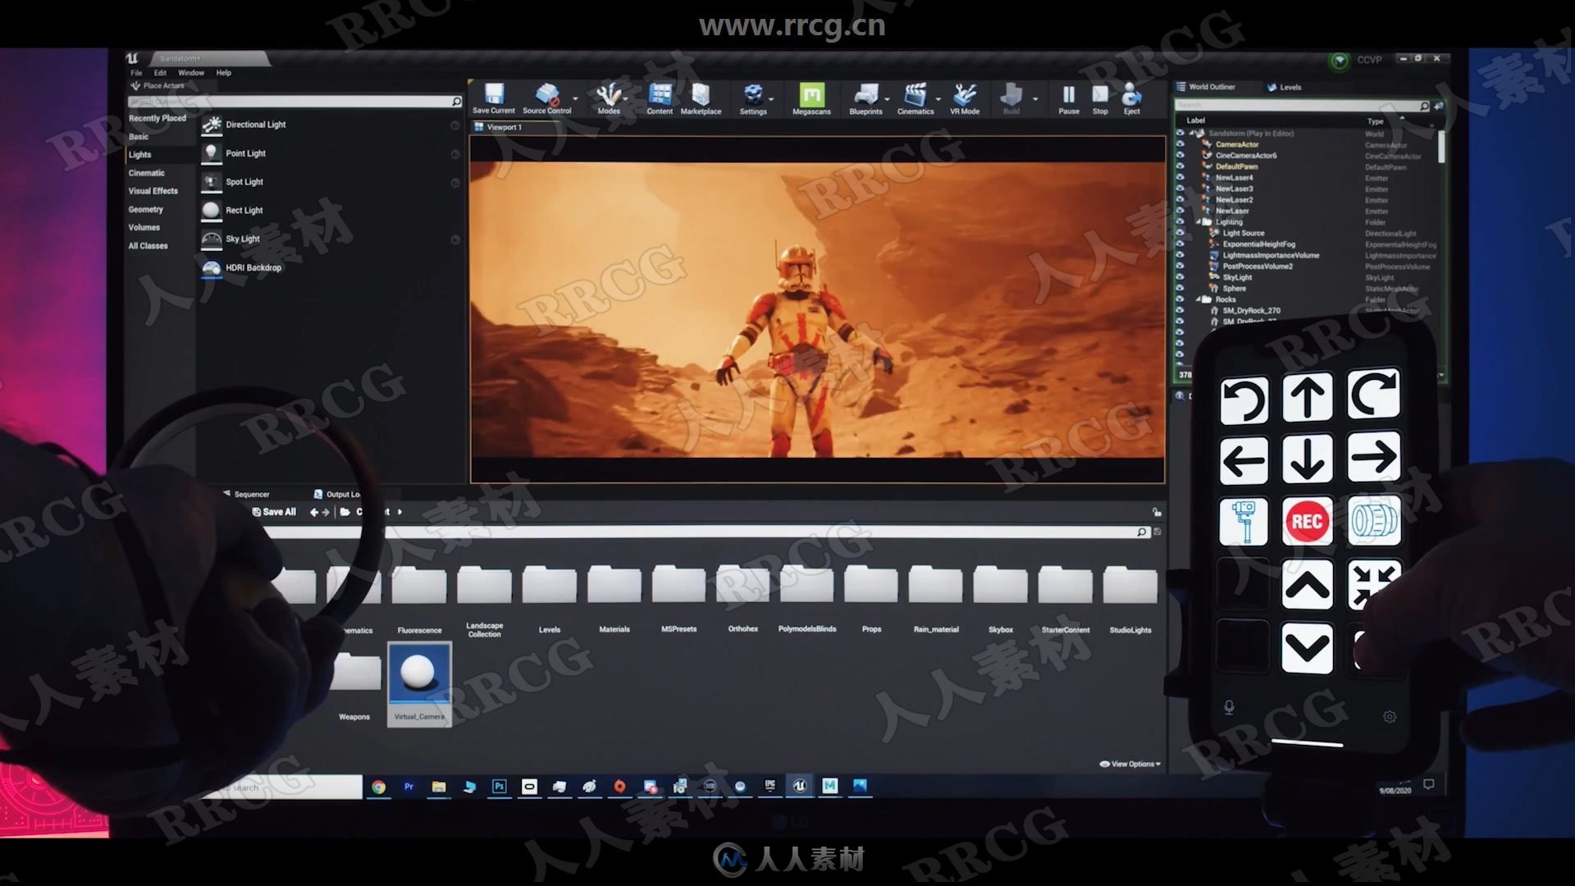Click Save All in content browser

pyautogui.click(x=274, y=512)
